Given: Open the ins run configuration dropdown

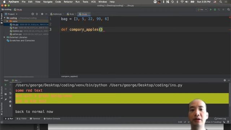Looking at the screenshot, I should tap(202, 10).
